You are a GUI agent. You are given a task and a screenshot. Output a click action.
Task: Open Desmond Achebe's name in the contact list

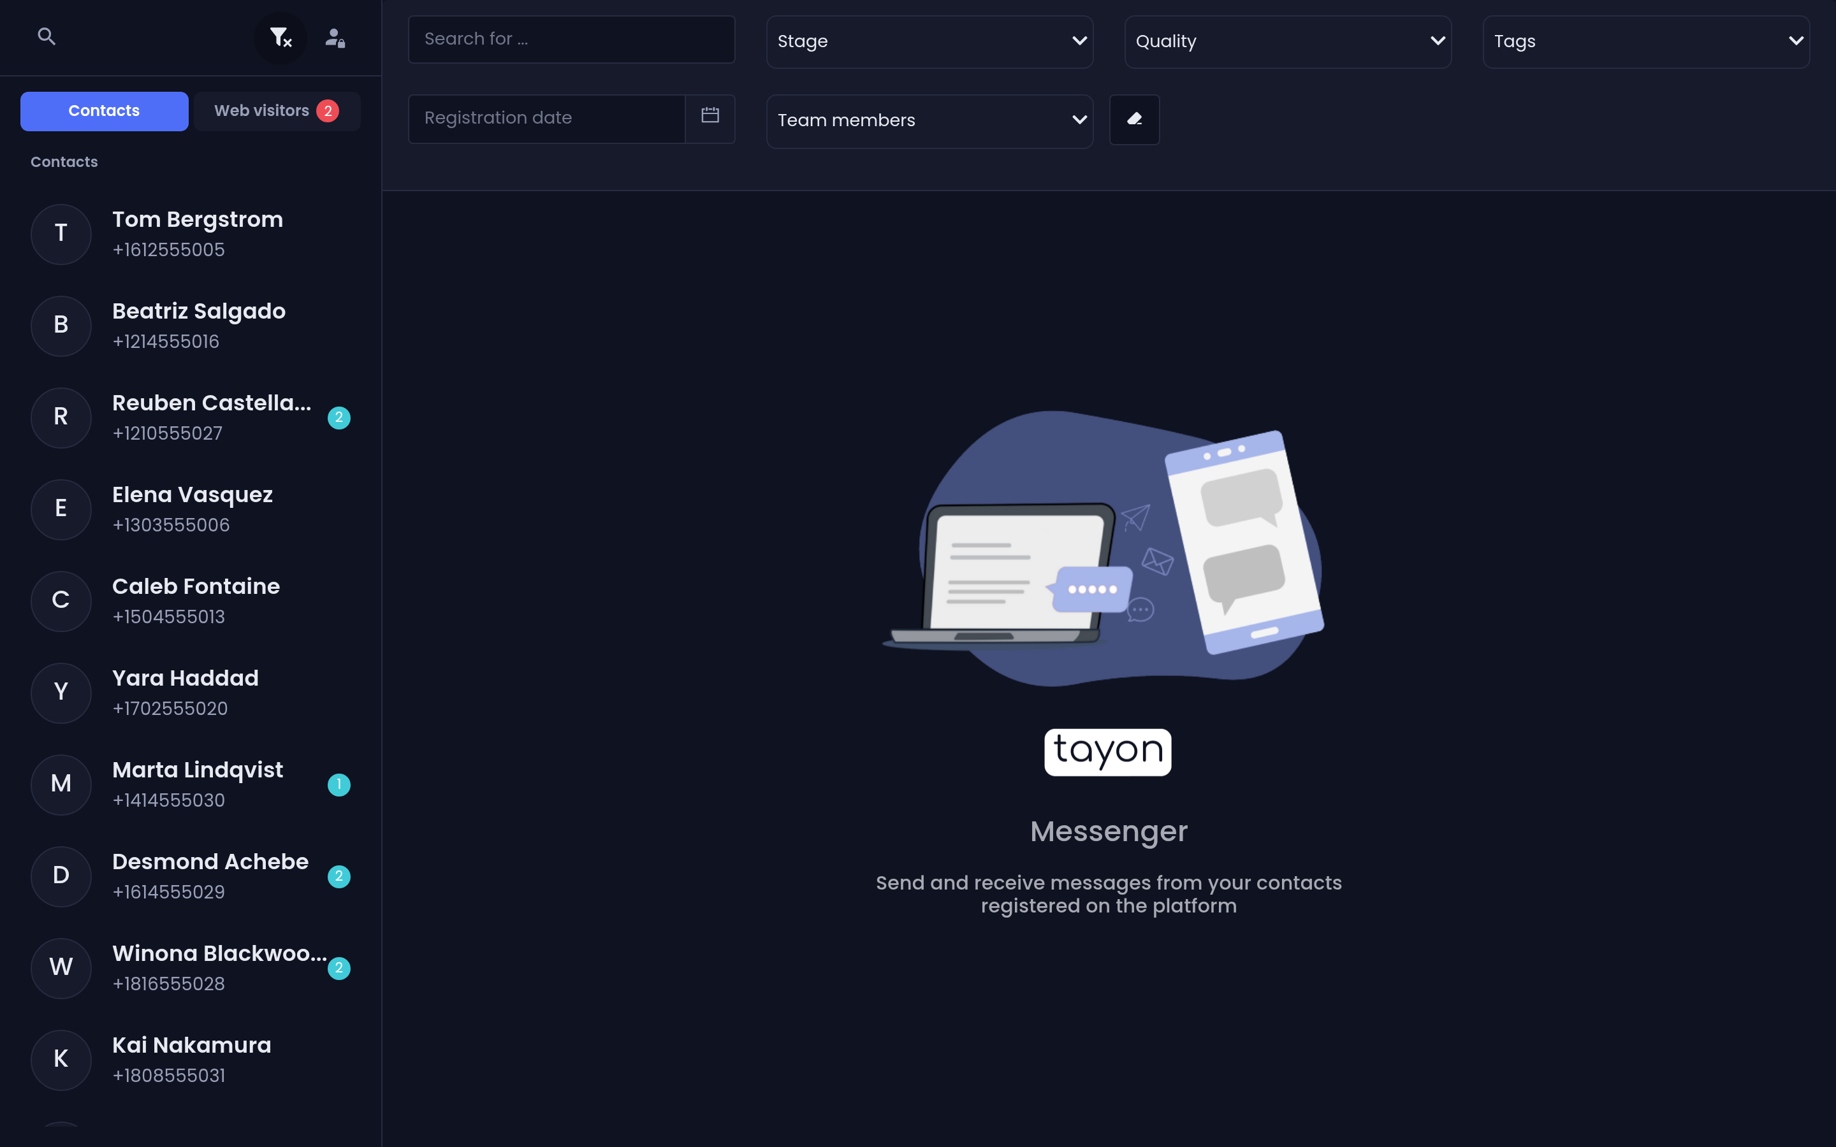click(x=210, y=862)
